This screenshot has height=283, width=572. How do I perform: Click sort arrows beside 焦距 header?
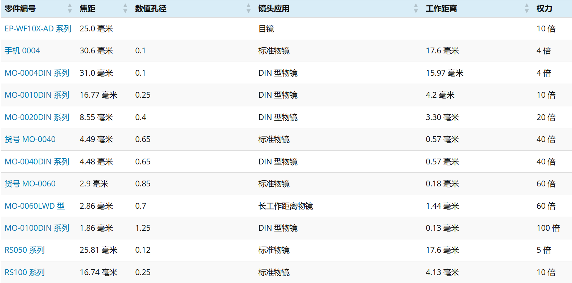[x=125, y=8]
